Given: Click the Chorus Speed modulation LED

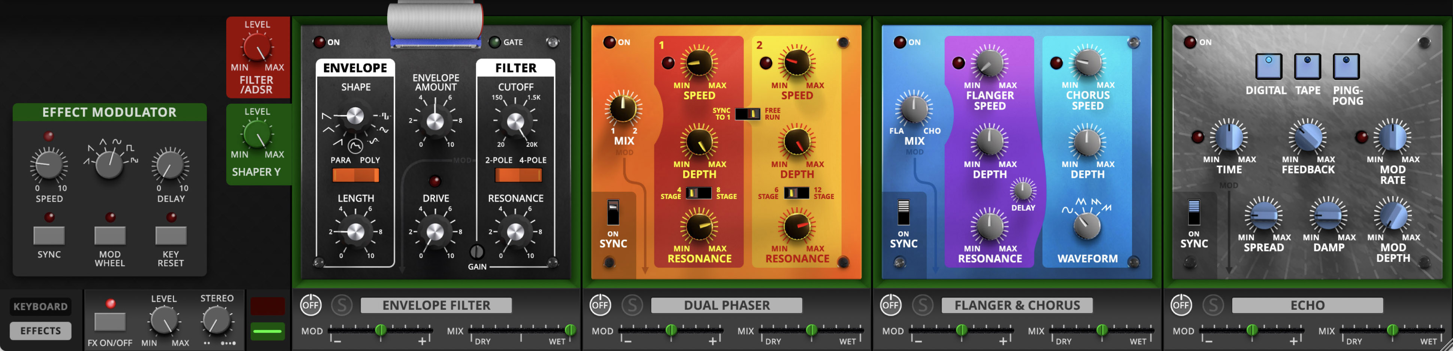Looking at the screenshot, I should [x=1056, y=62].
